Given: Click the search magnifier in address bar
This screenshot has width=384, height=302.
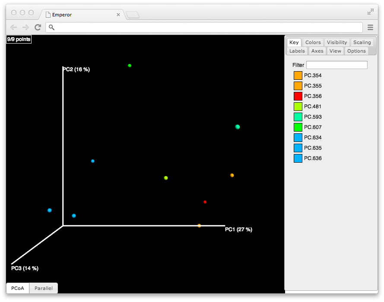Looking at the screenshot, I should (51, 27).
